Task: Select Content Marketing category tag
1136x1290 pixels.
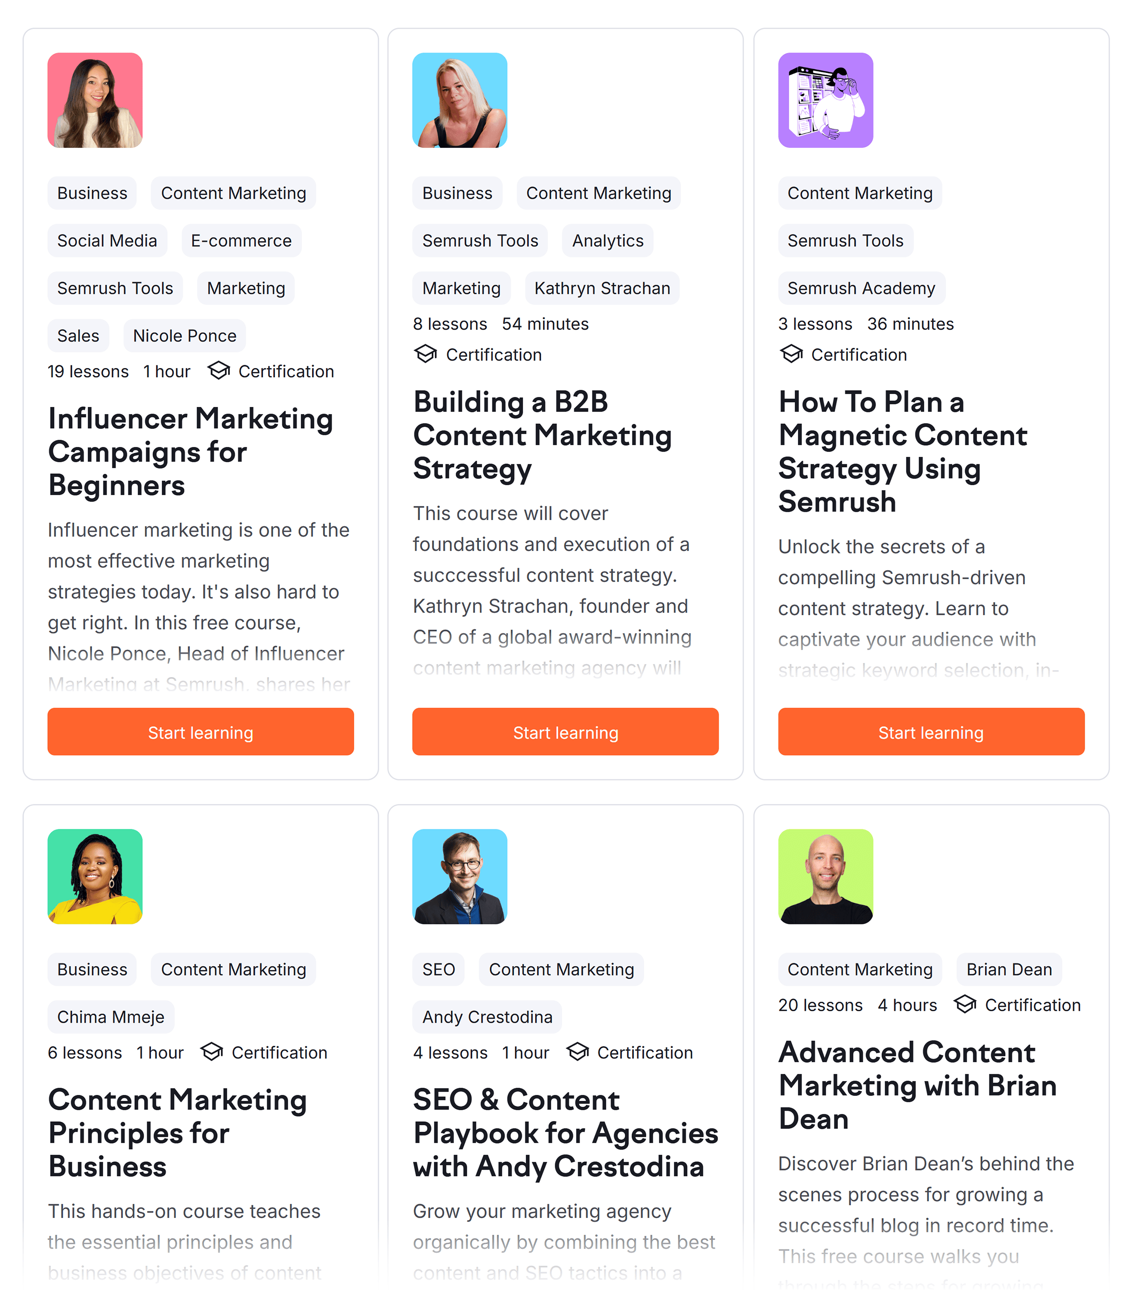Action: pos(234,193)
